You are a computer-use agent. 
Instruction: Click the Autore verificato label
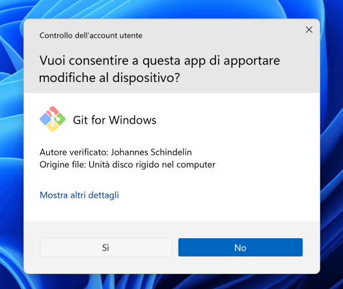tap(74, 152)
